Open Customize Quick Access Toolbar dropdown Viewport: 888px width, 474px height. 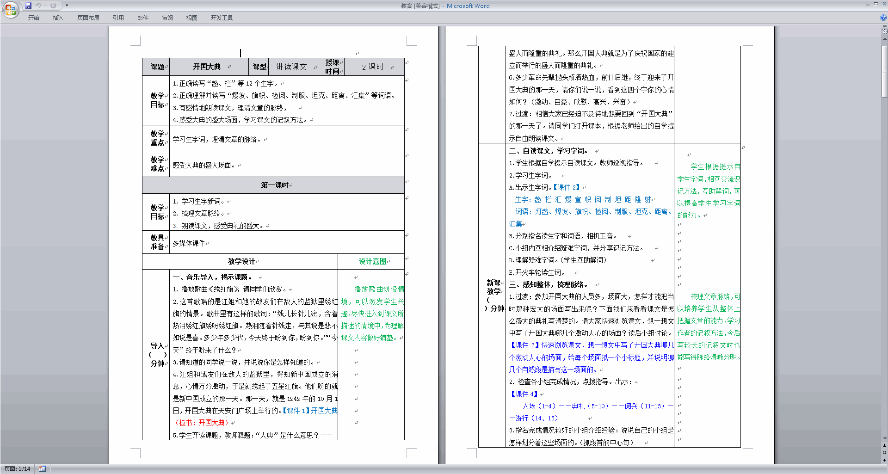67,6
